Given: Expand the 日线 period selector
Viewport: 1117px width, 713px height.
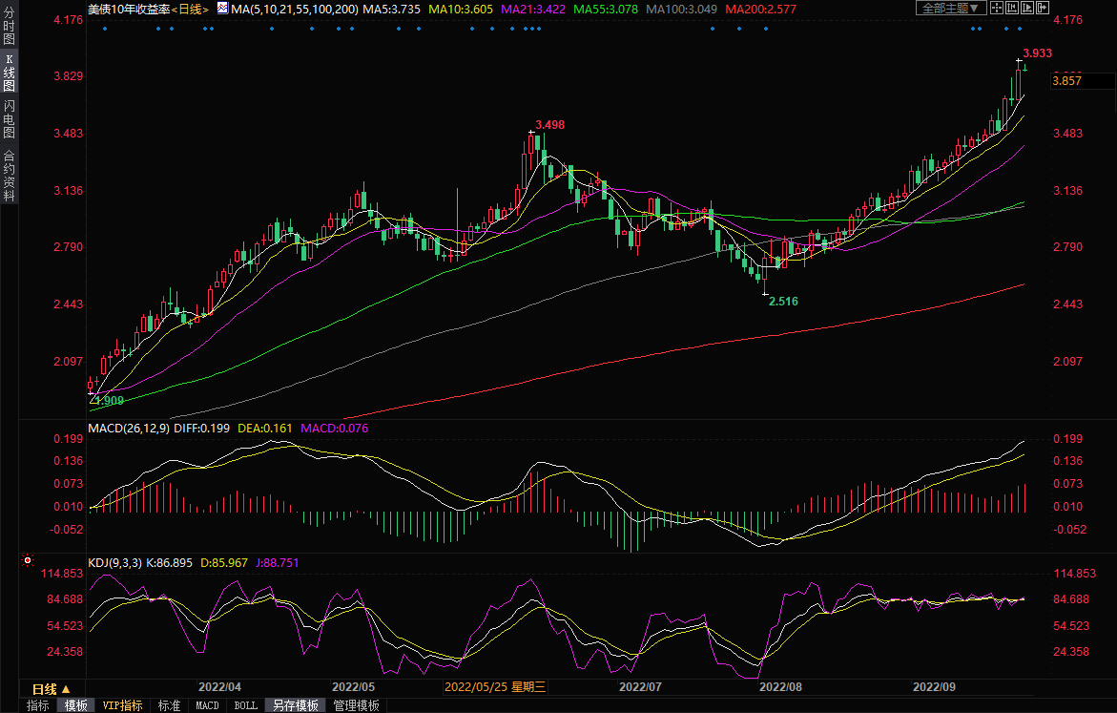Looking at the screenshot, I should (51, 688).
